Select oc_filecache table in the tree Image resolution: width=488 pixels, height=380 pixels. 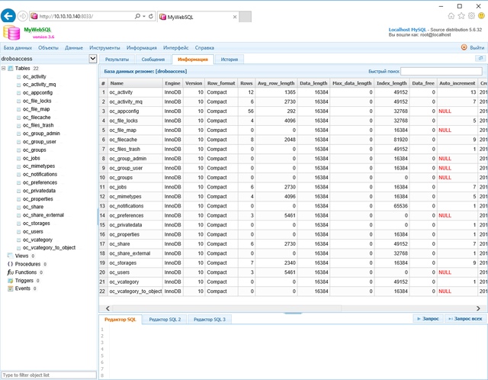(36, 118)
